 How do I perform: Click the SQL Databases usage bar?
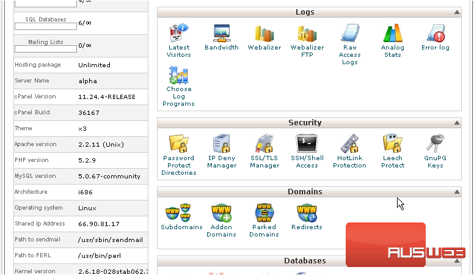[46, 27]
